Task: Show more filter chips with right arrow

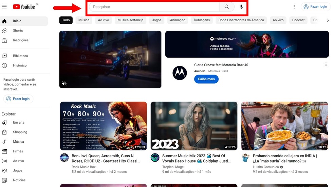Action: [328, 20]
